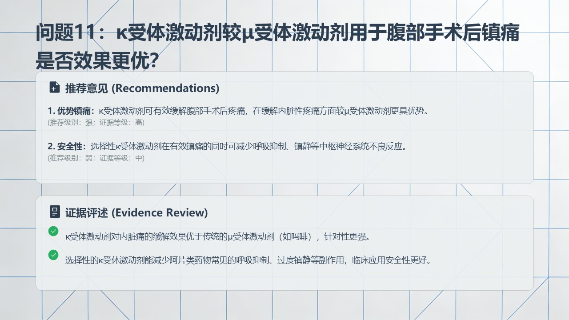Select the 推荐意见 (Recommendations) heading
Screen dimensions: 569x320
pos(142,88)
